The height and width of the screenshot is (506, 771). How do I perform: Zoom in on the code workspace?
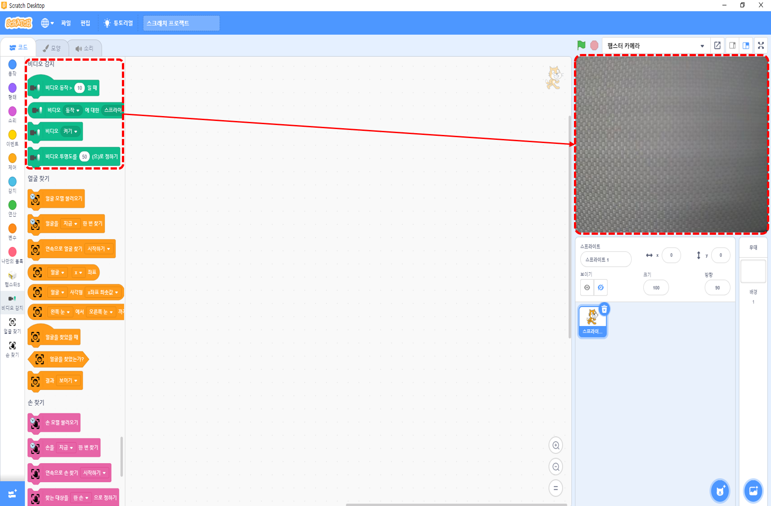[x=556, y=445]
